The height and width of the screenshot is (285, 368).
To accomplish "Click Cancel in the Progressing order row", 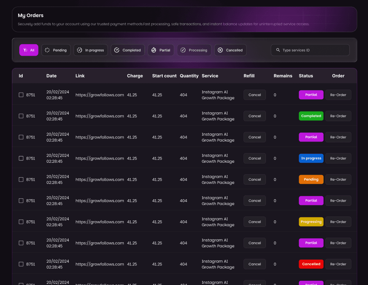I will point(255,222).
